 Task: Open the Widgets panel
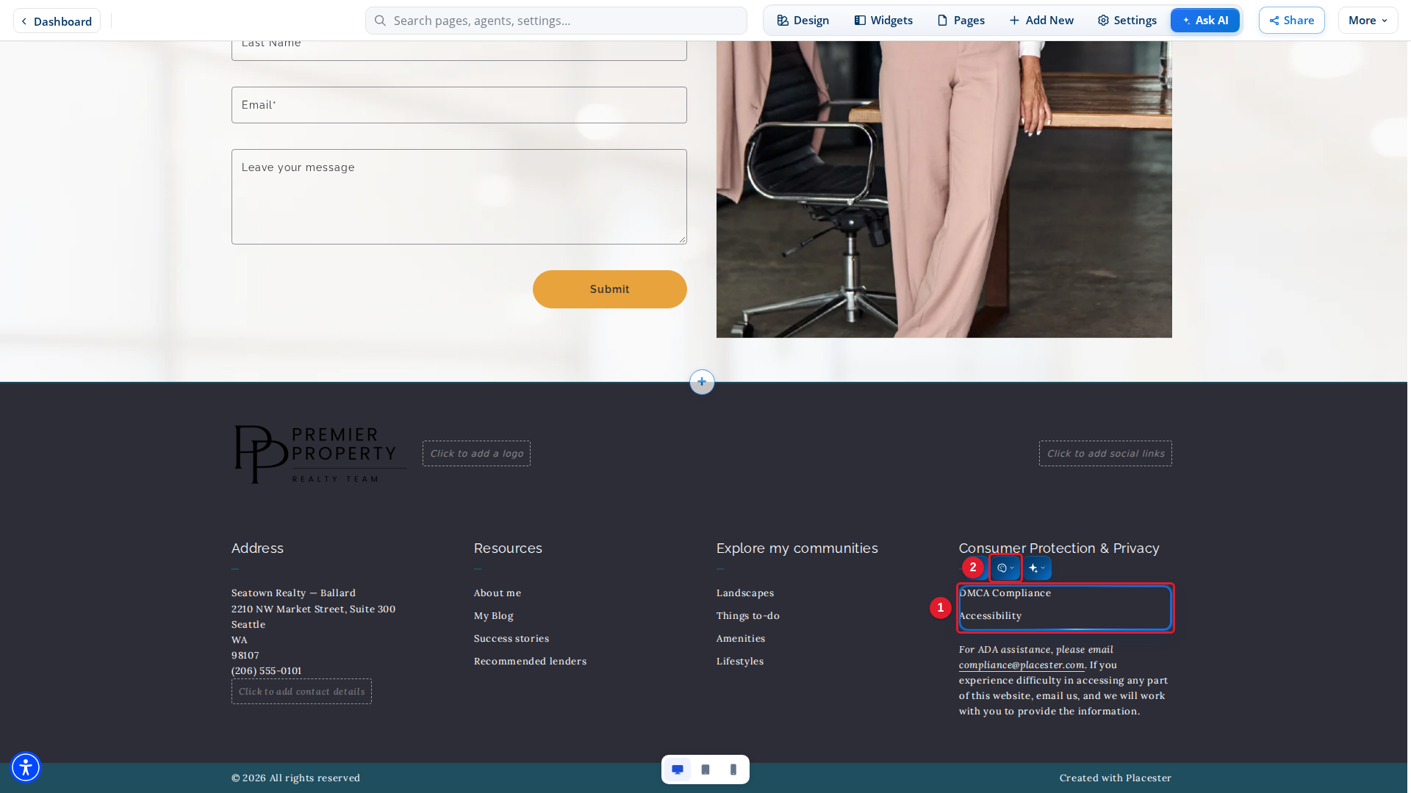(x=883, y=21)
